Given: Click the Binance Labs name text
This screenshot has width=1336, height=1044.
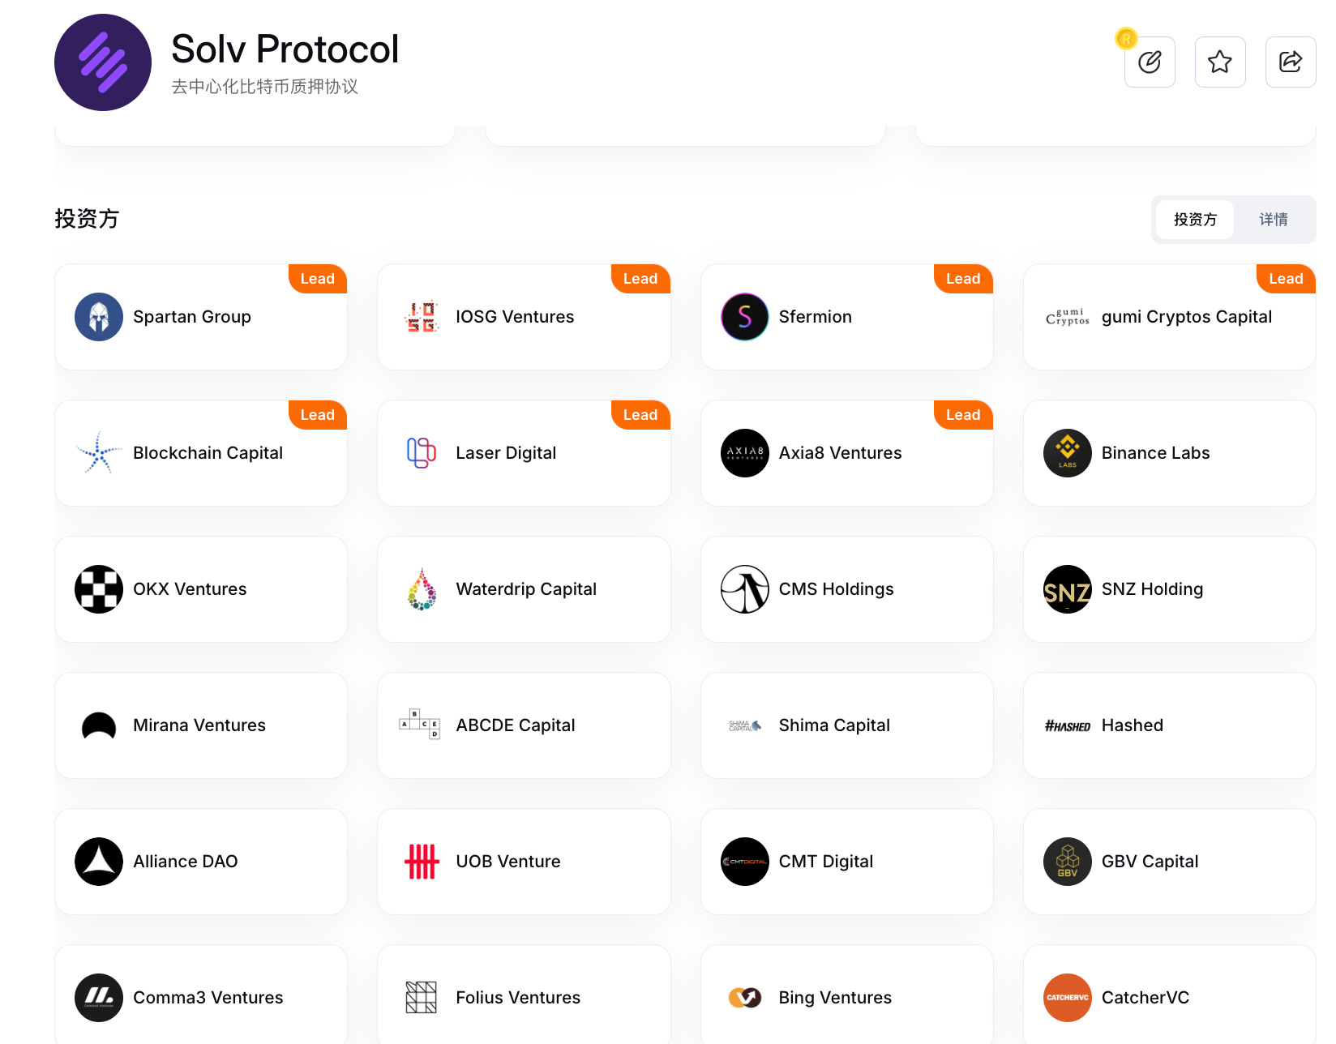Looking at the screenshot, I should [1156, 453].
